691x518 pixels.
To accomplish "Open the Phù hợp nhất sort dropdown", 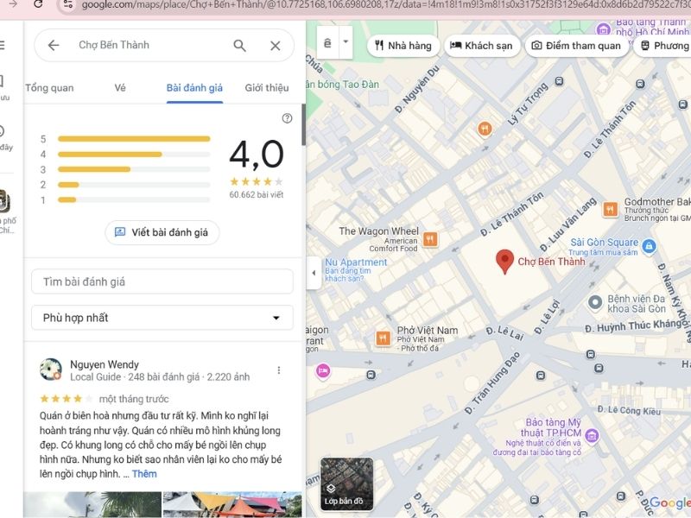I will coord(162,318).
